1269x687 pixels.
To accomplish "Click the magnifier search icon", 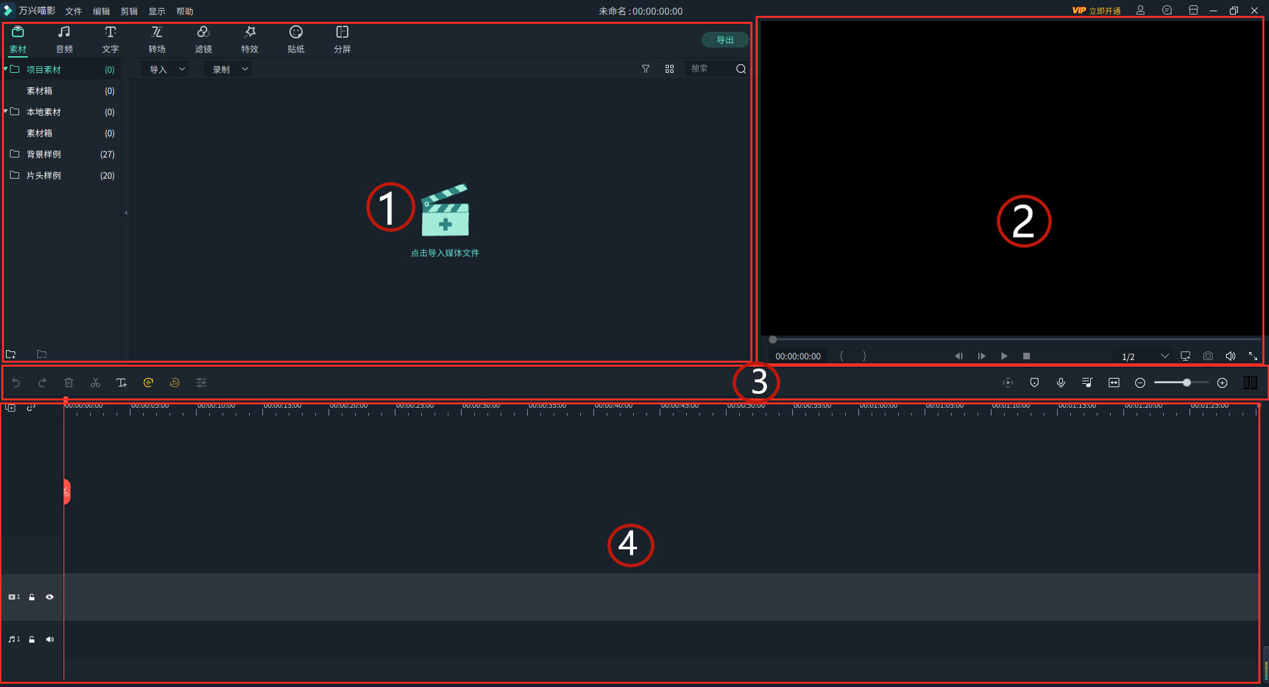I will 741,69.
